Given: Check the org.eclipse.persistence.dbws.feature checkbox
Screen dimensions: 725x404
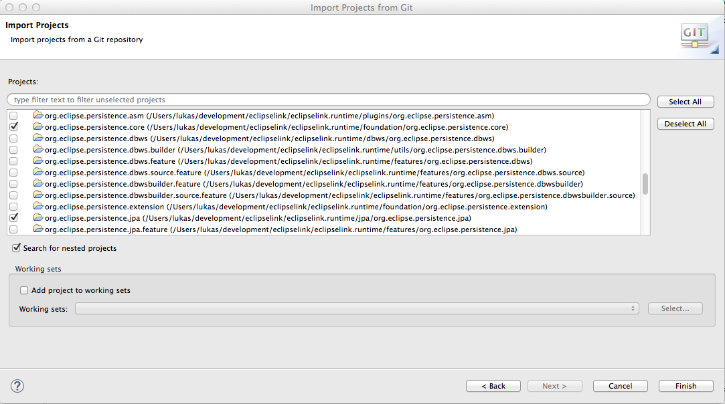Looking at the screenshot, I should coord(13,161).
